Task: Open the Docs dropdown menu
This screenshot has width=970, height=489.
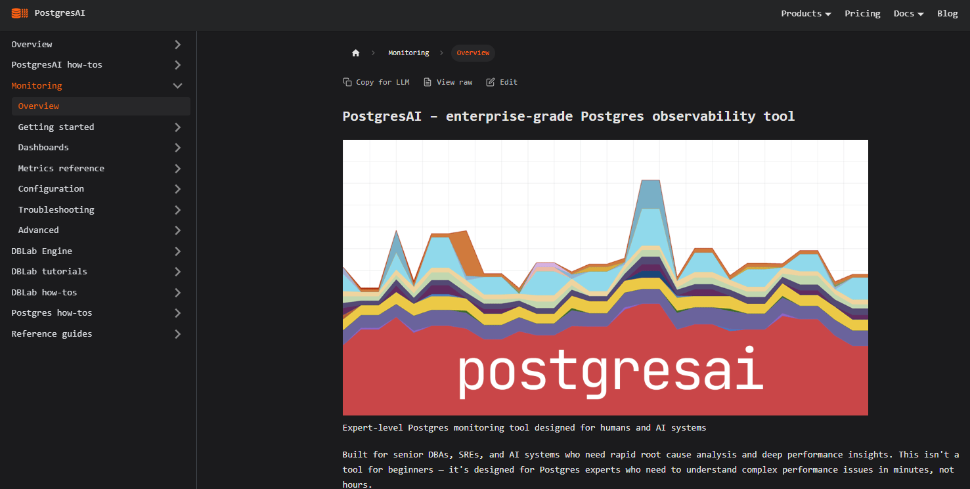Action: click(908, 14)
